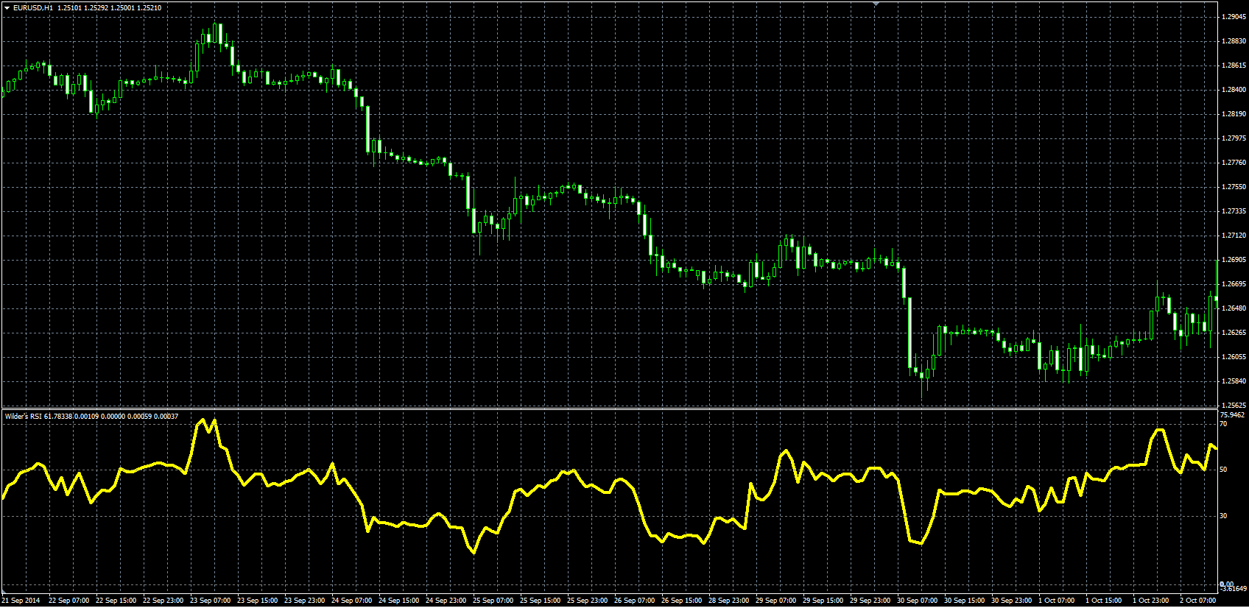Click price label 1.27550 on price scale
Viewport: 1249px width, 608px height.
click(1234, 187)
